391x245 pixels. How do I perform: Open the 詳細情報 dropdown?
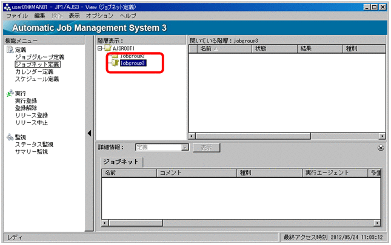(x=185, y=148)
